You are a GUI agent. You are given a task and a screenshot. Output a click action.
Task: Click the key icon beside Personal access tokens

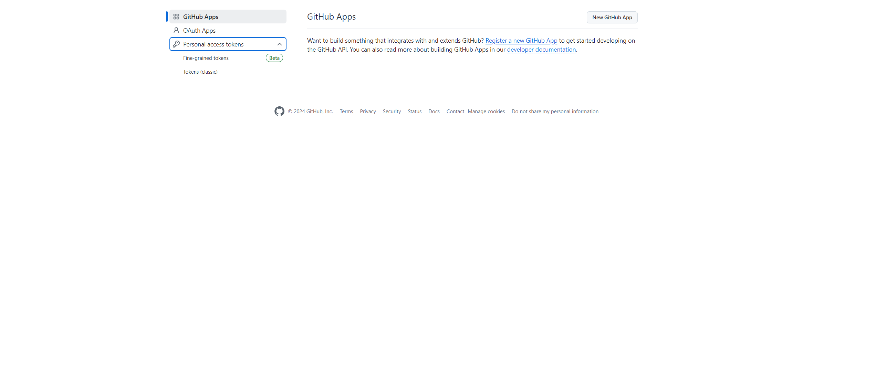tap(176, 44)
